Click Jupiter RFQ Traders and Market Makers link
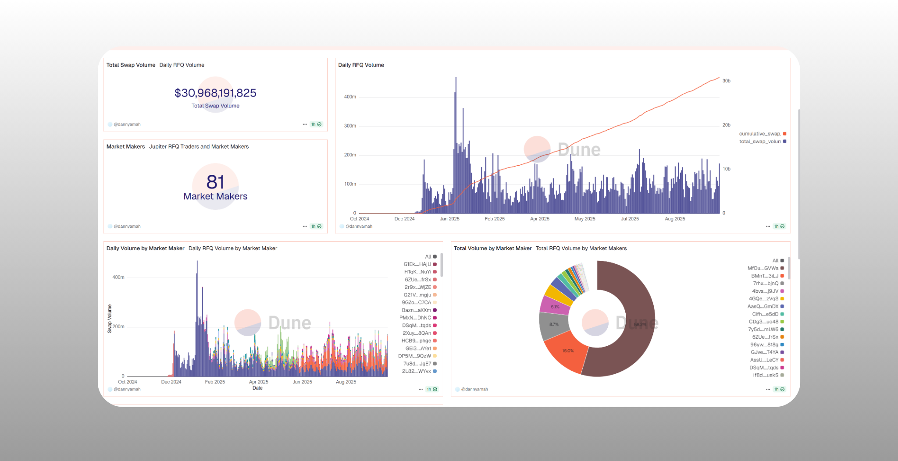 coord(199,147)
